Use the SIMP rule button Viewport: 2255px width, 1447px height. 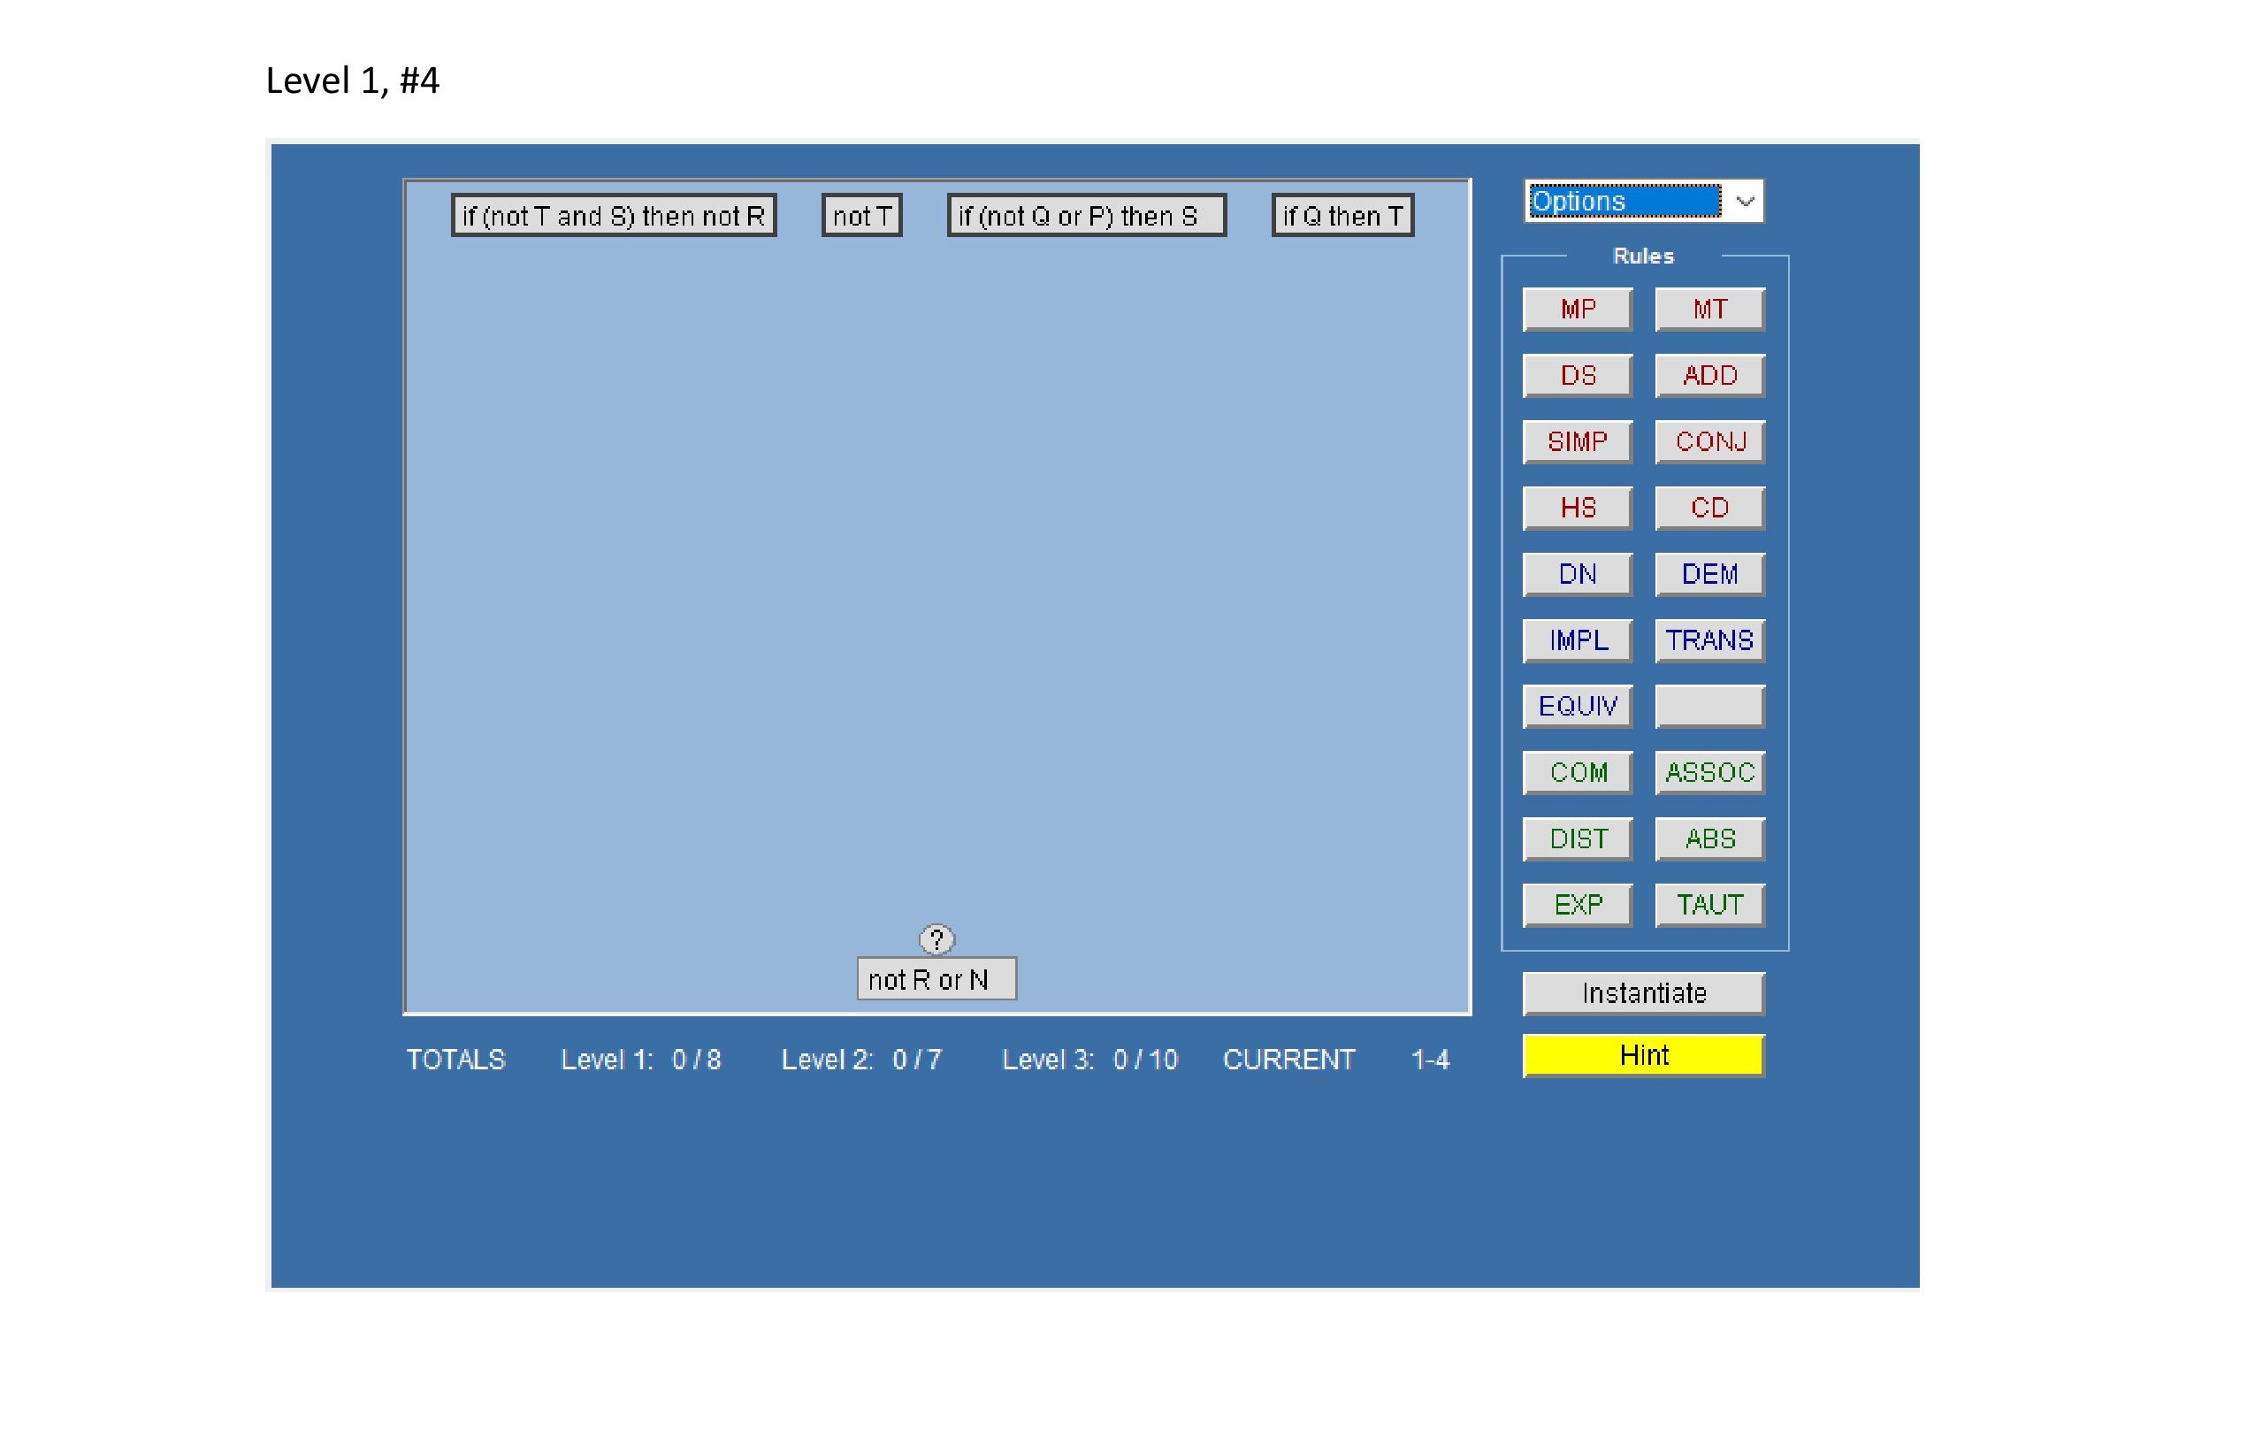pos(1577,441)
